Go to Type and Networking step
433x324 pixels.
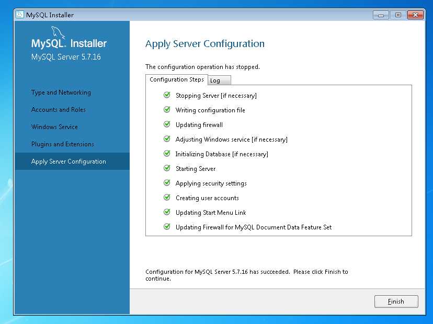click(61, 92)
